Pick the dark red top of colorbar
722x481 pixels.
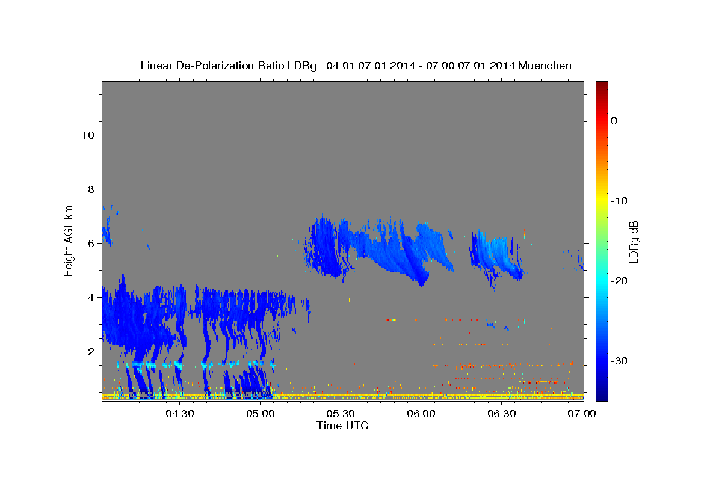[x=601, y=86]
